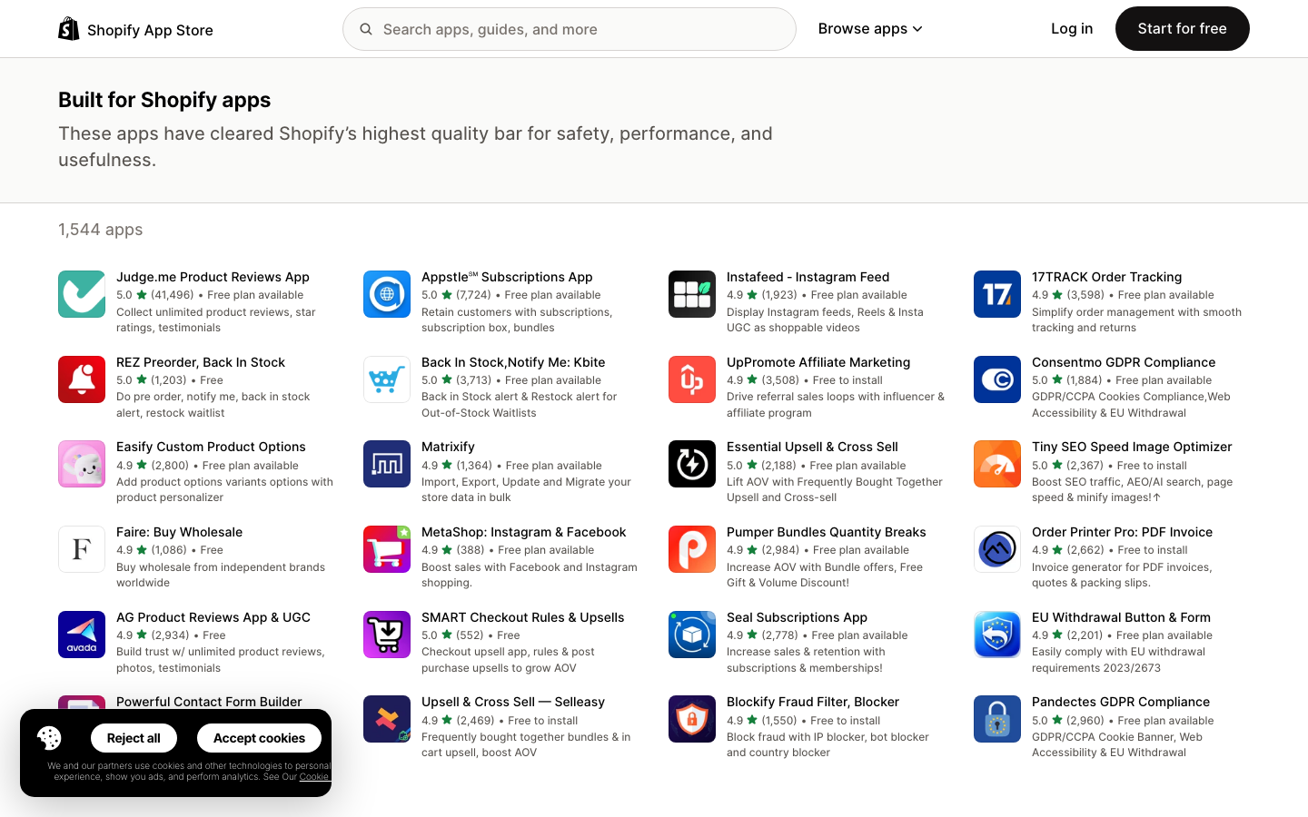Open Essential Upsell & Cross Sell icon

pos(692,464)
